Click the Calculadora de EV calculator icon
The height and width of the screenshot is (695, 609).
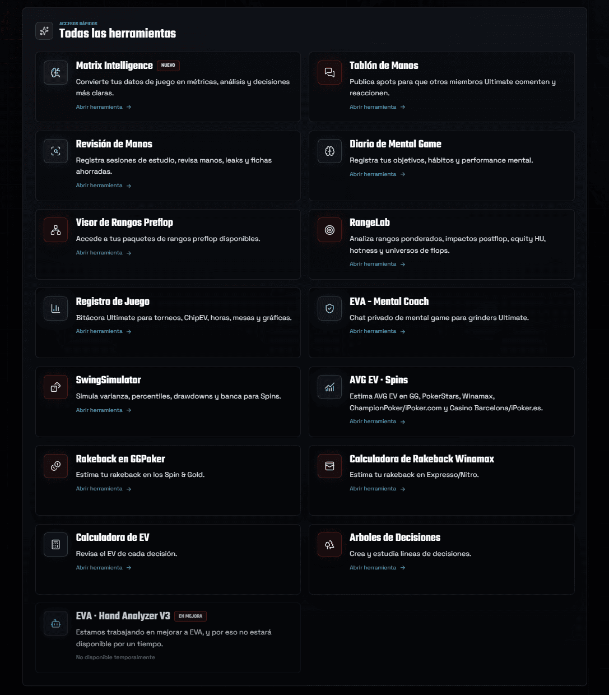tap(55, 545)
